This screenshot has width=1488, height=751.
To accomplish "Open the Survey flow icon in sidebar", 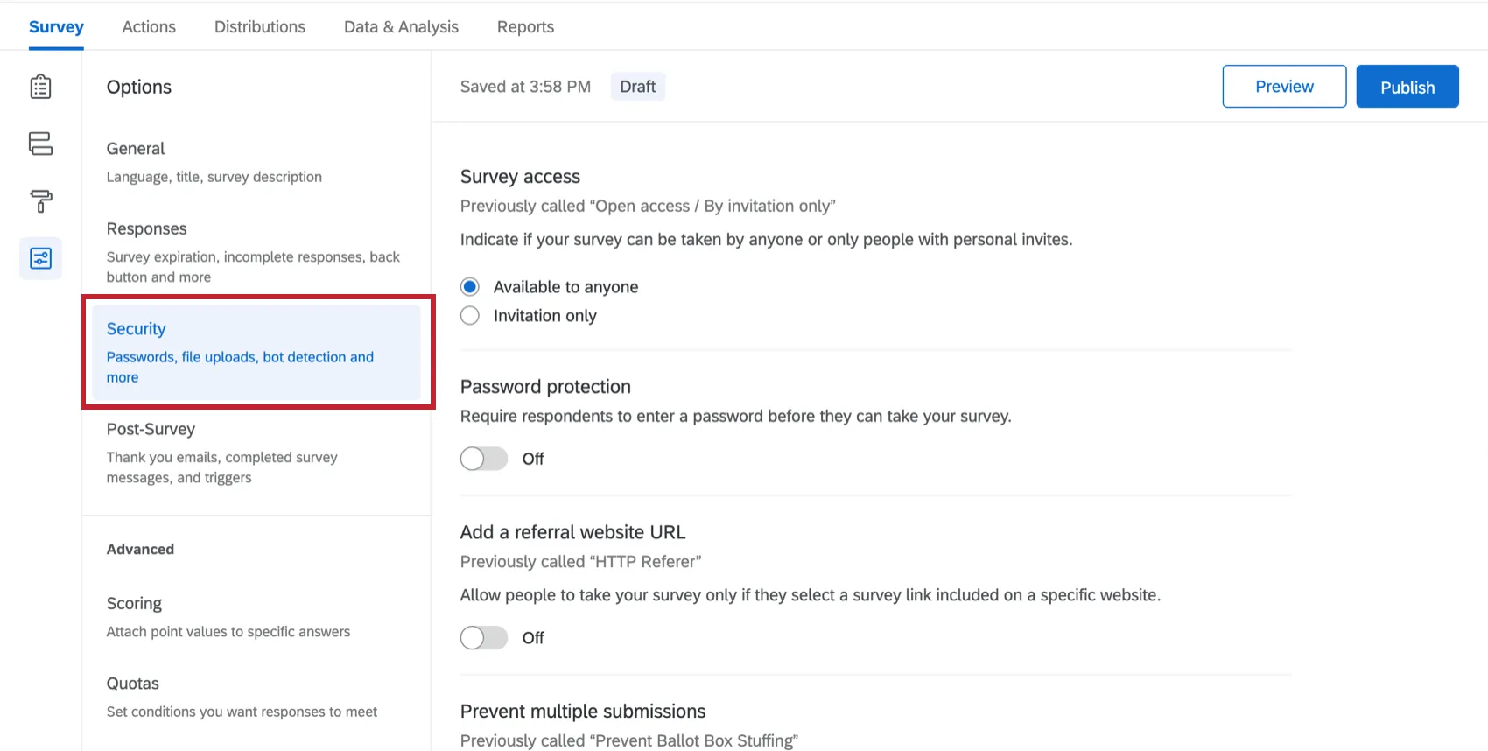I will pos(40,144).
